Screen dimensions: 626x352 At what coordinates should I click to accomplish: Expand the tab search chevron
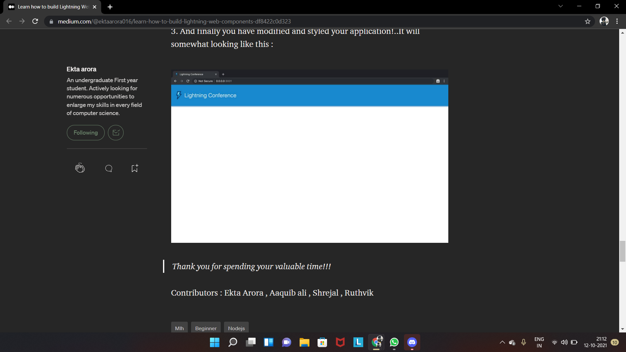[560, 6]
